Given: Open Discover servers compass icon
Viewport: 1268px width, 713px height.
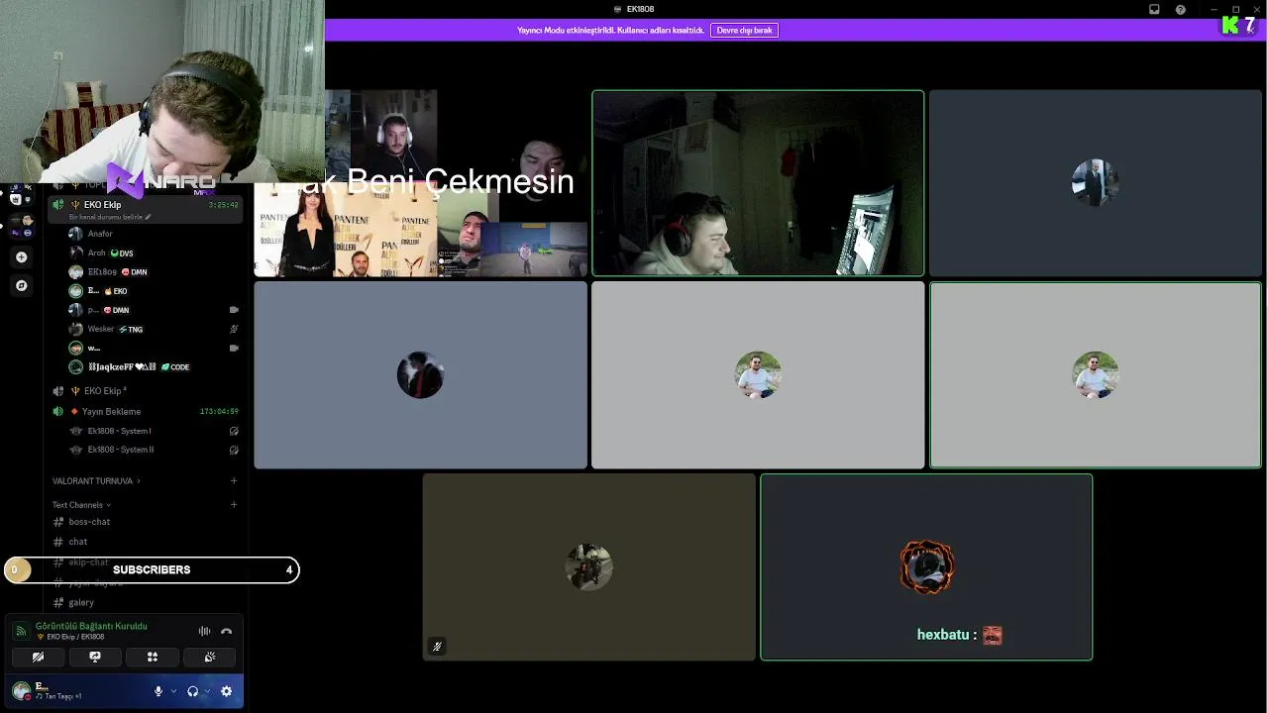Looking at the screenshot, I should (x=22, y=285).
